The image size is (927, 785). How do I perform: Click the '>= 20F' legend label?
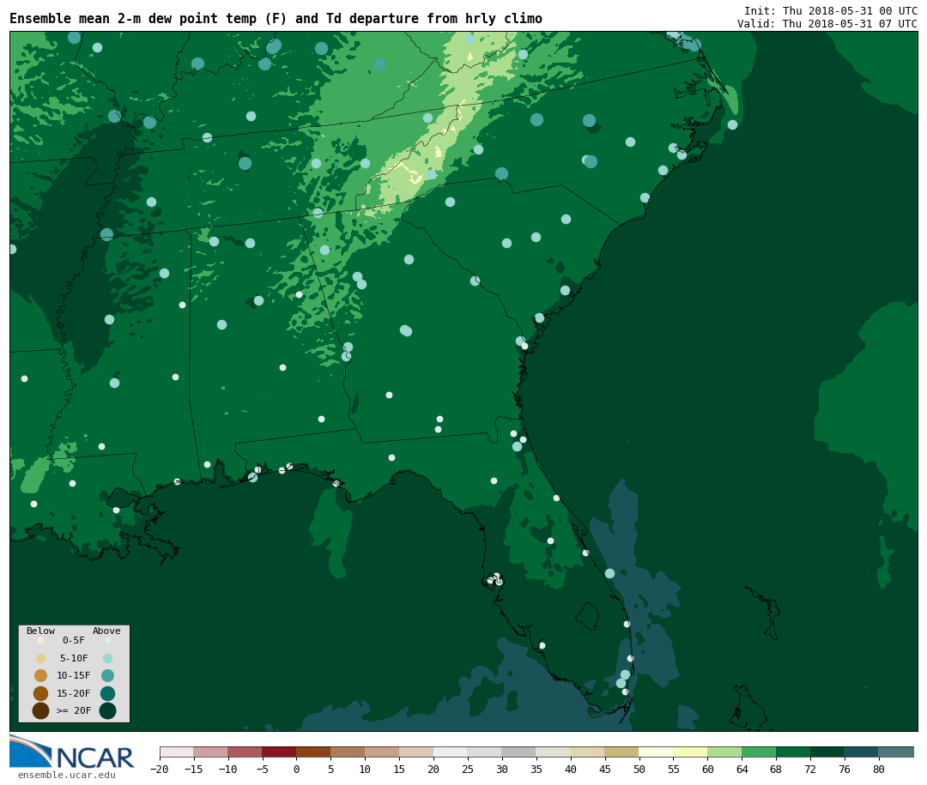pos(74,710)
